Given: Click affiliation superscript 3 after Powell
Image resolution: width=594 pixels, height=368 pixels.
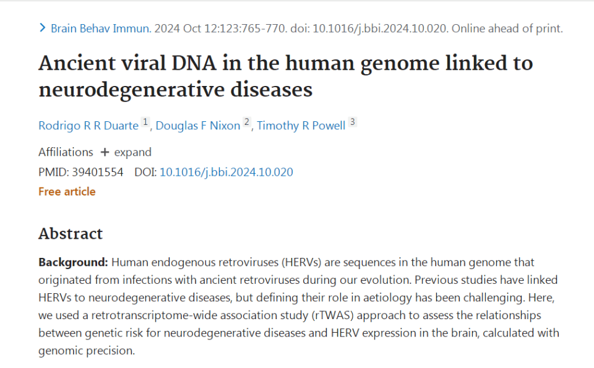Looking at the screenshot, I should point(352,122).
